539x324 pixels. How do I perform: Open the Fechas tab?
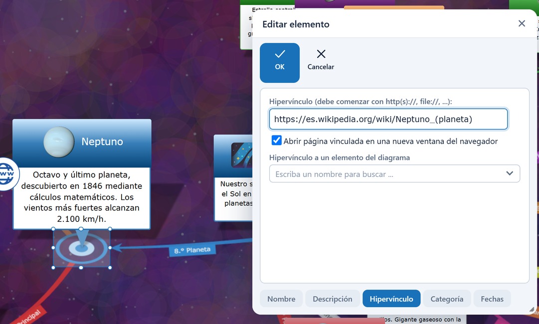click(492, 299)
